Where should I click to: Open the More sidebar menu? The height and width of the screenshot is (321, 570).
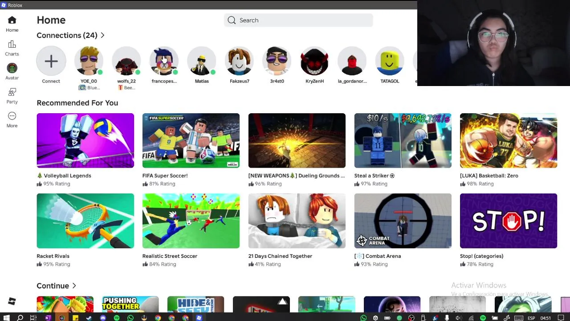click(12, 116)
